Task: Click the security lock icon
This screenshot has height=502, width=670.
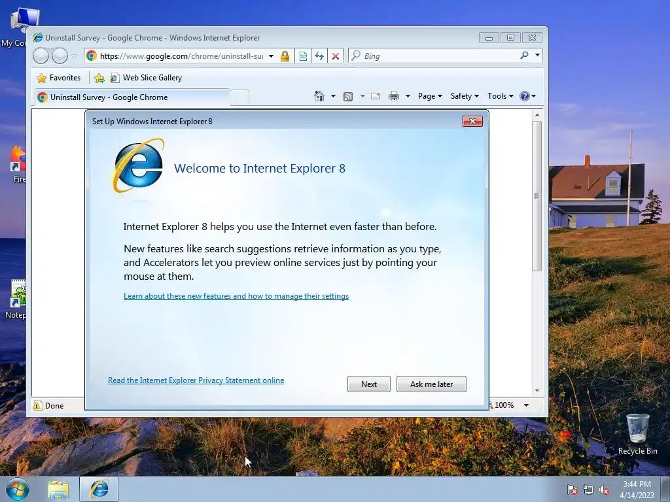Action: (285, 56)
